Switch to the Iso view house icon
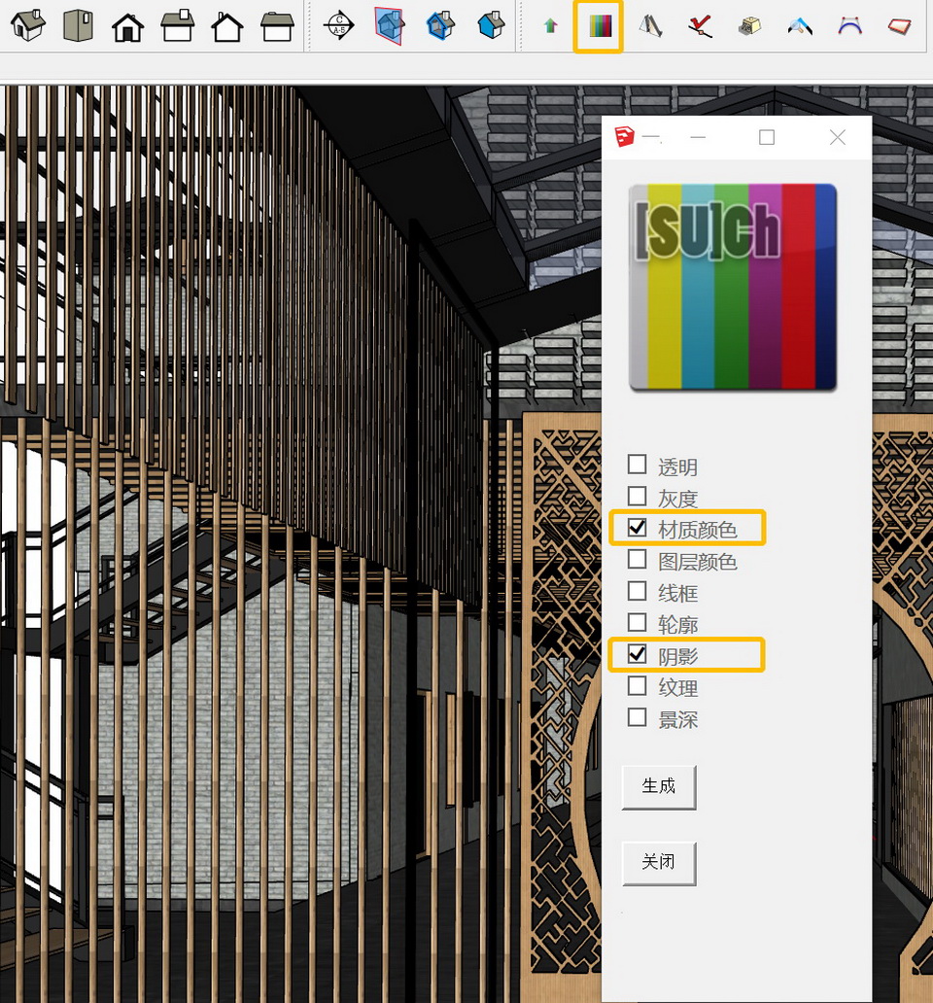The height and width of the screenshot is (1003, 933). coord(28,25)
